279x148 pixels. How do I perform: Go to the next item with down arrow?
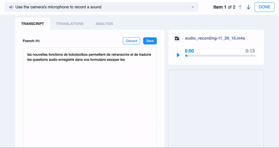click(248, 7)
